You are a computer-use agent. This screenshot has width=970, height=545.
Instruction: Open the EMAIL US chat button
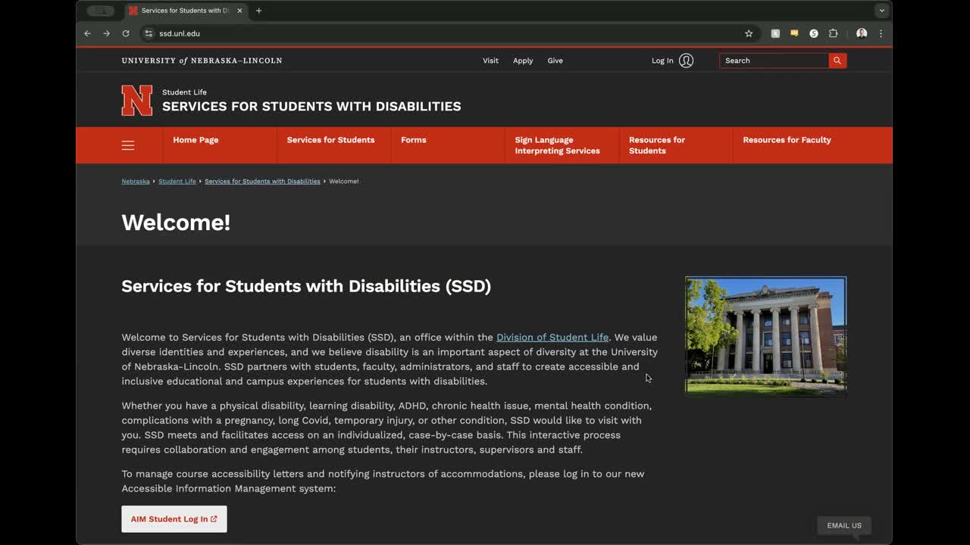[x=844, y=525]
